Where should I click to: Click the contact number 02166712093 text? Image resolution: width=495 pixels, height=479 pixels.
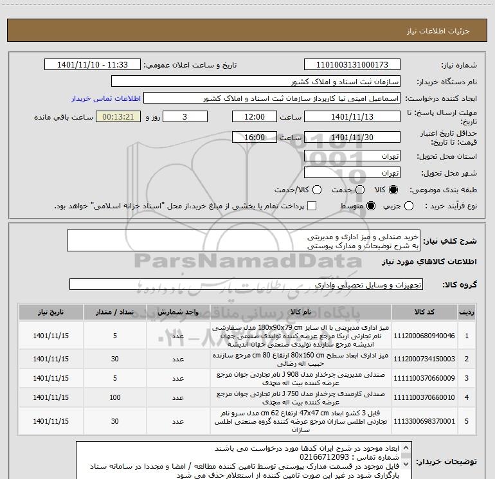tap(324, 457)
